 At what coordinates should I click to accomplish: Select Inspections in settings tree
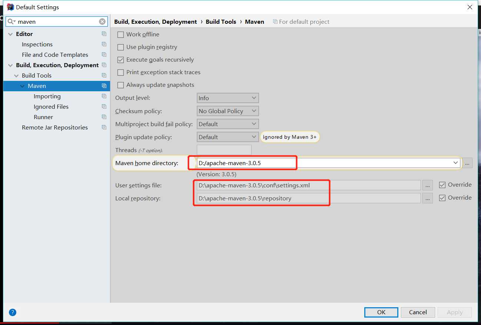pos(37,44)
